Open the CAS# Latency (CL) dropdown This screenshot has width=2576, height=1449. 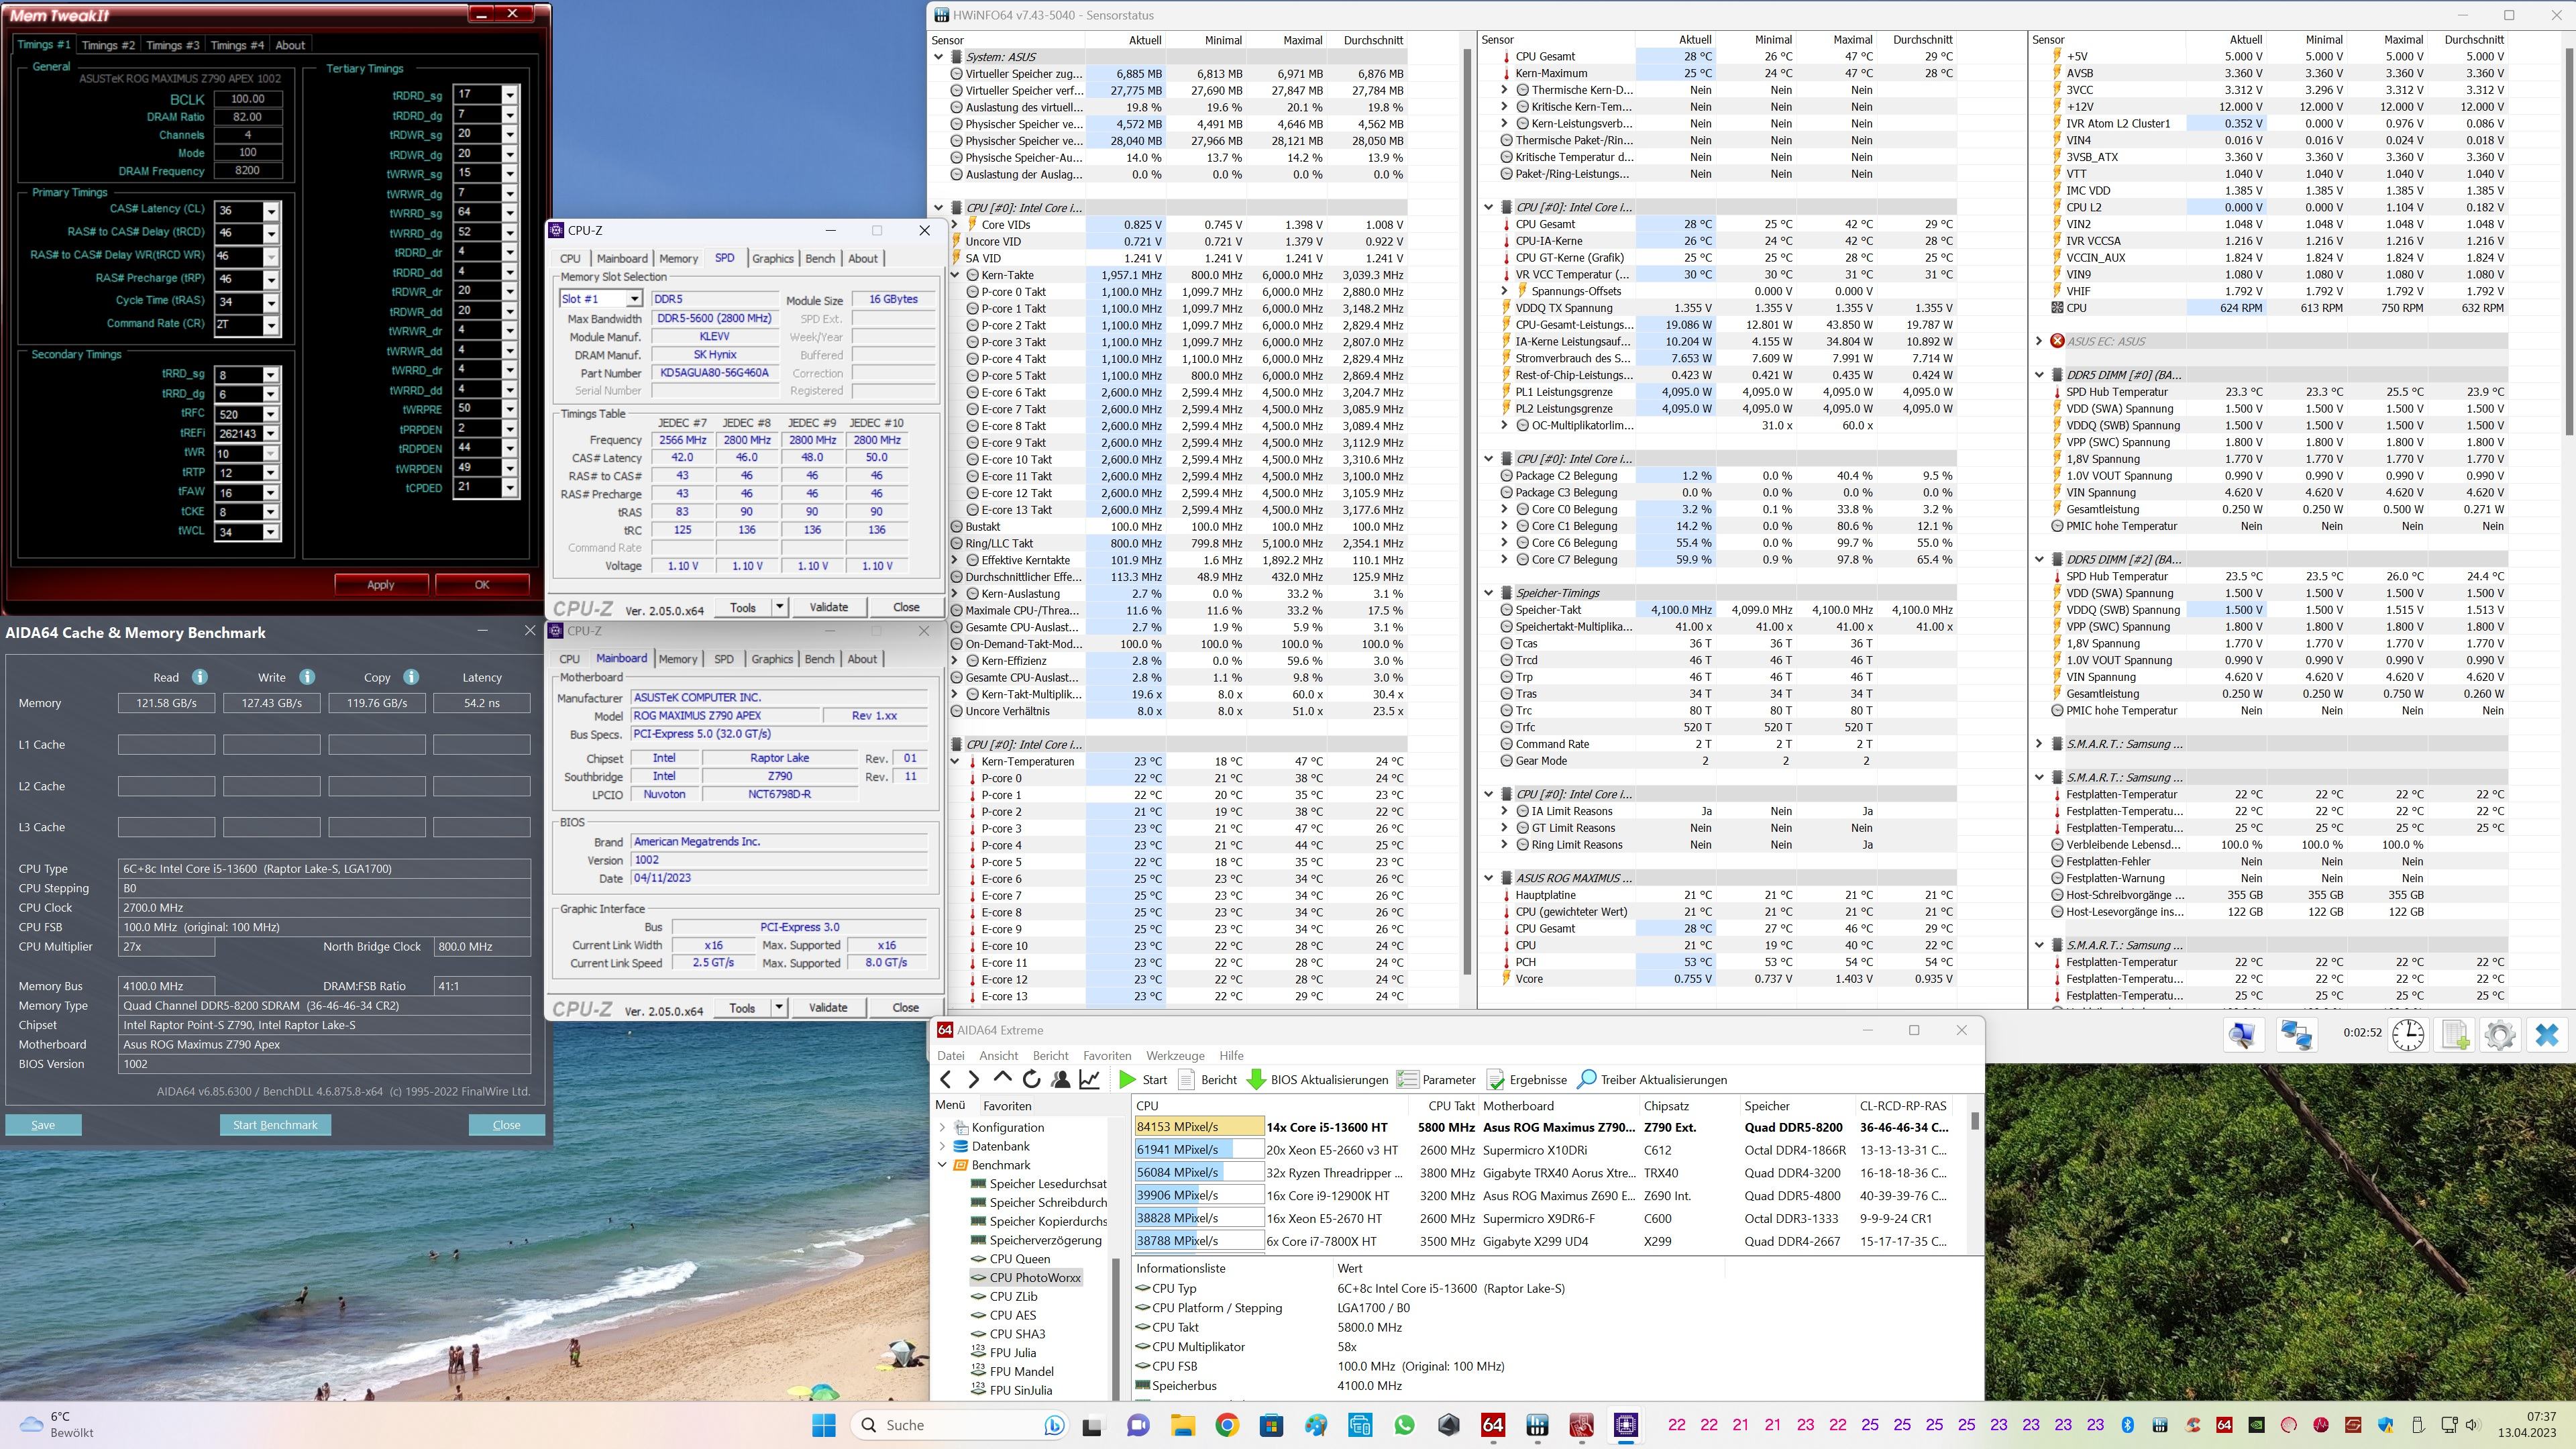coord(271,211)
